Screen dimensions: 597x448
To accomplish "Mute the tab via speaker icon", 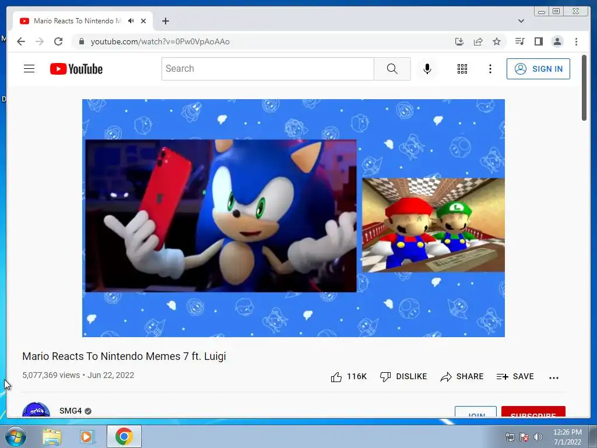I will click(131, 21).
